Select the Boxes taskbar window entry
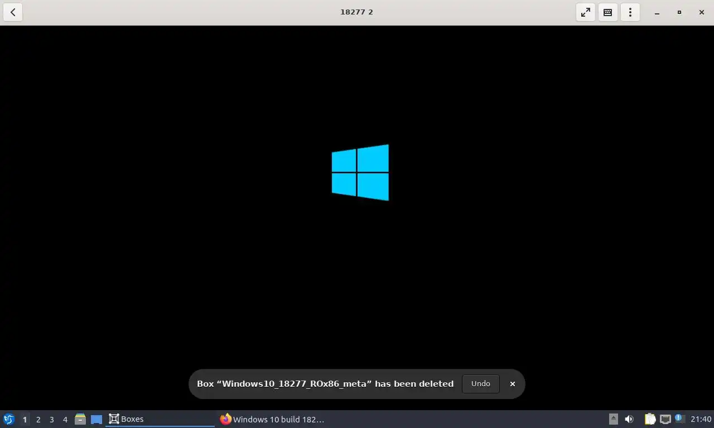The height and width of the screenshot is (428, 714). click(160, 419)
